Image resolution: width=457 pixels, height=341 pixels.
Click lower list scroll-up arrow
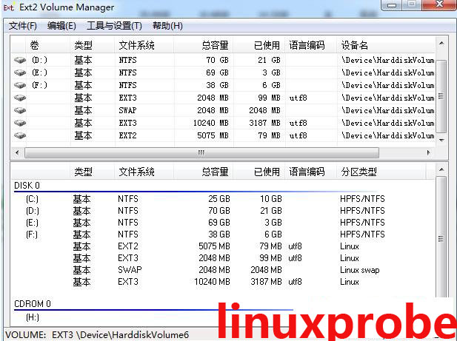pos(441,169)
